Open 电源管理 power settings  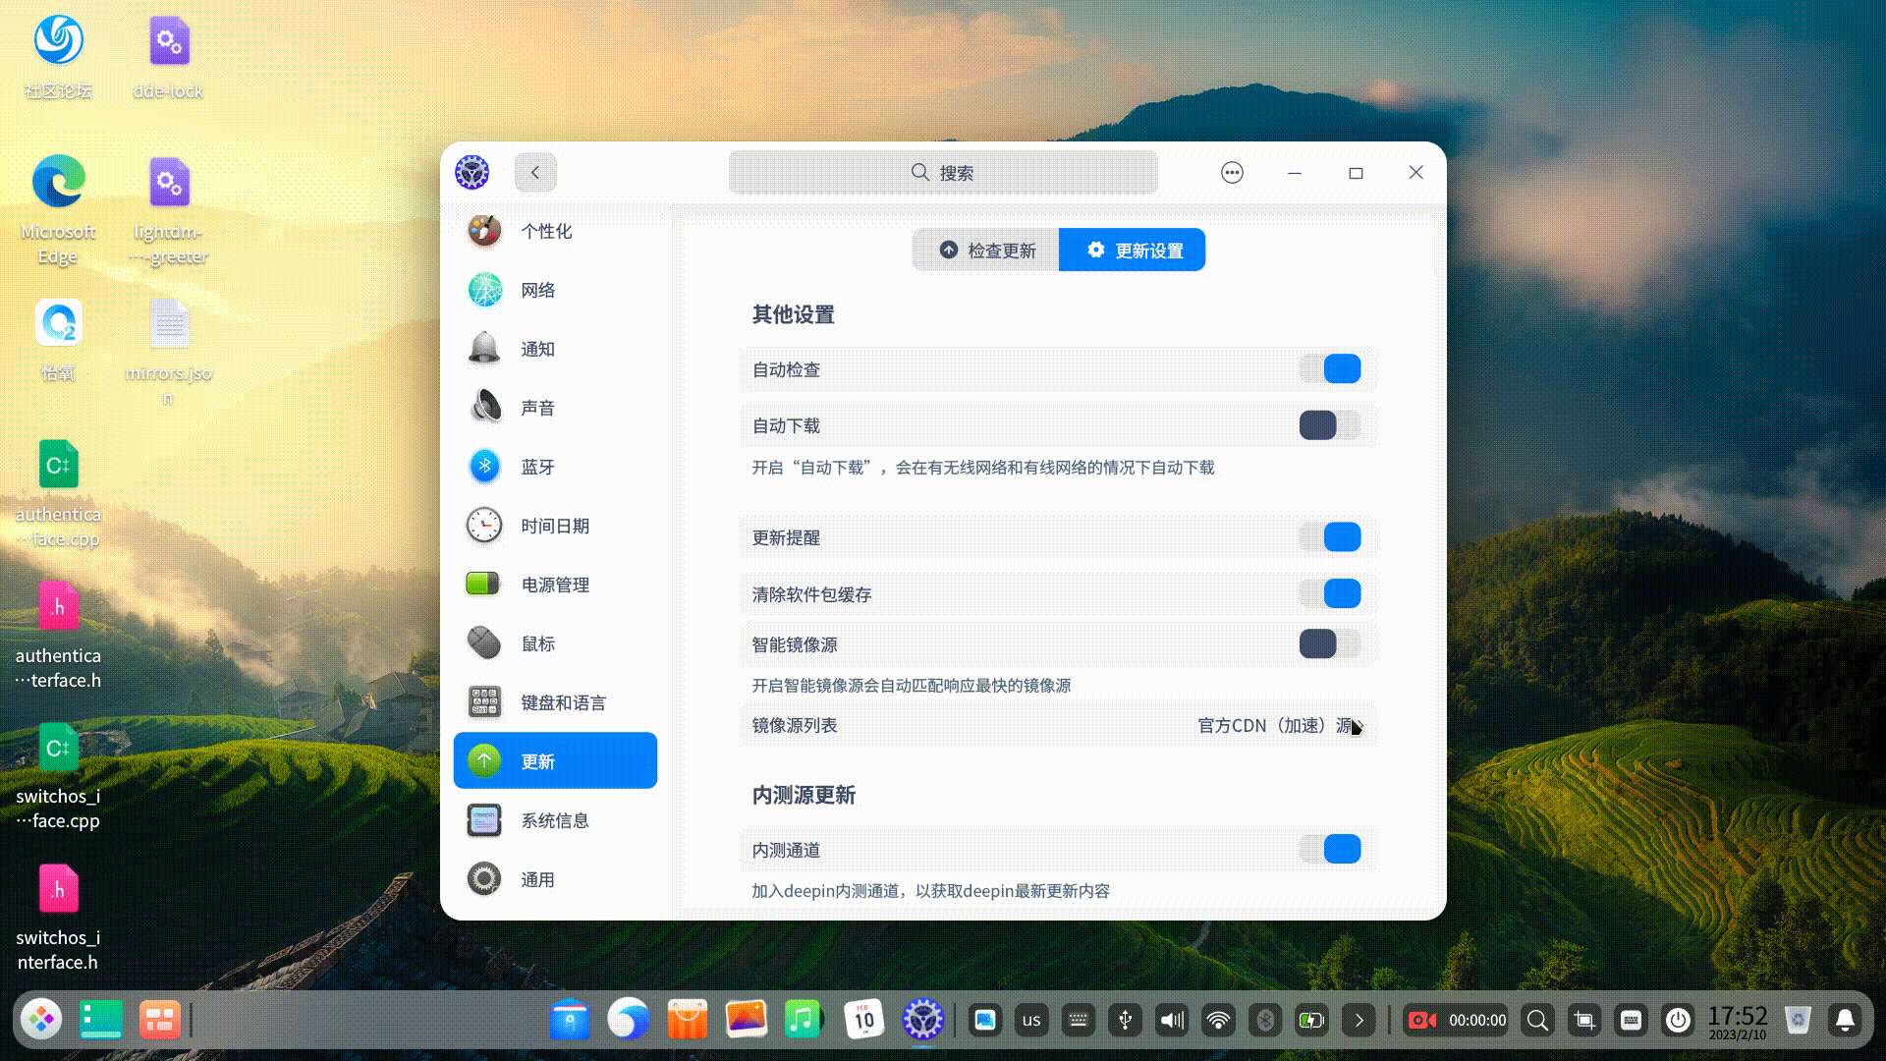[x=555, y=585]
